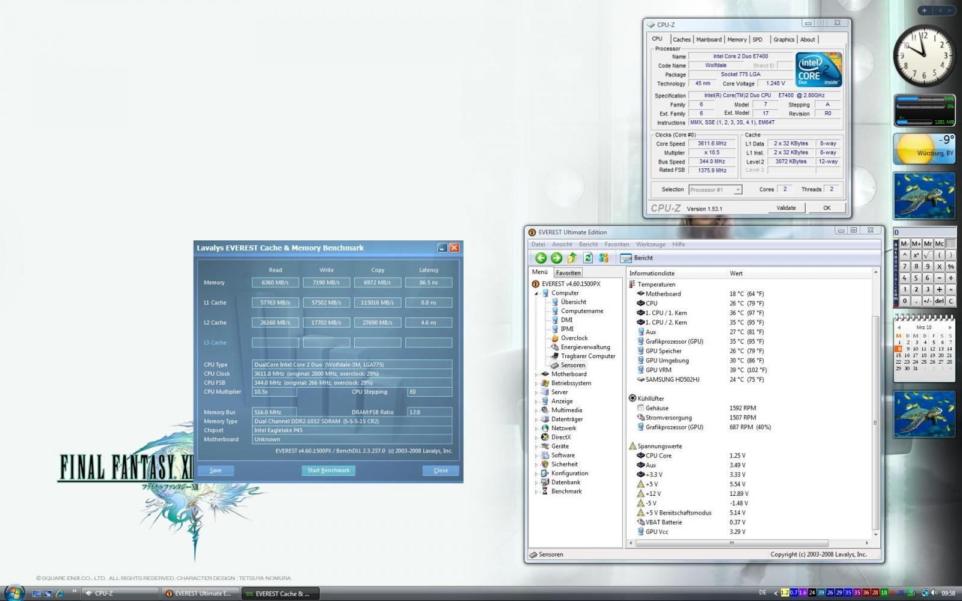Viewport: 962px width, 601px height.
Task: Click the up-level arrow icon in EVEREST toolbar
Action: click(x=572, y=258)
